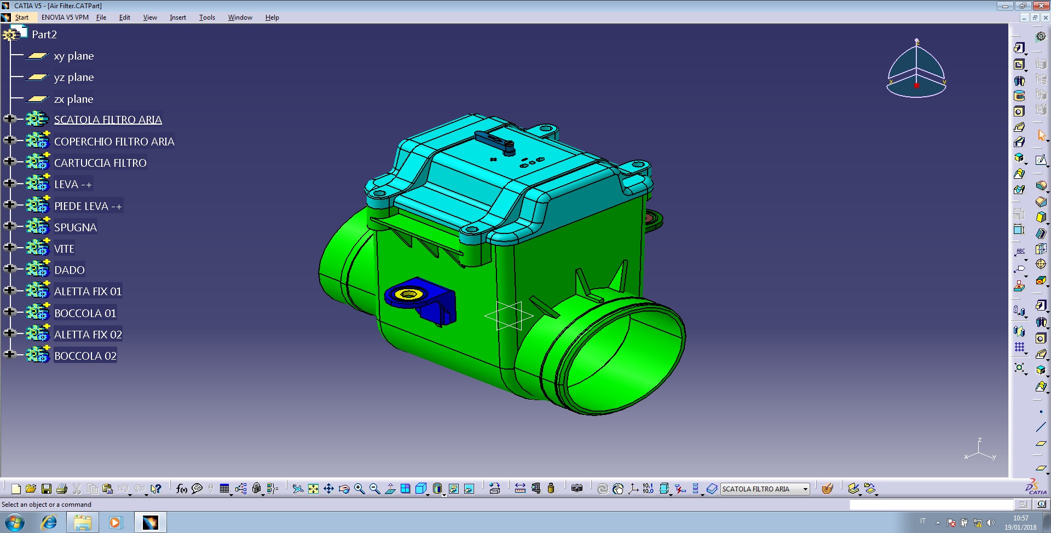
Task: Click the 3D compass in the viewport
Action: pos(916,69)
